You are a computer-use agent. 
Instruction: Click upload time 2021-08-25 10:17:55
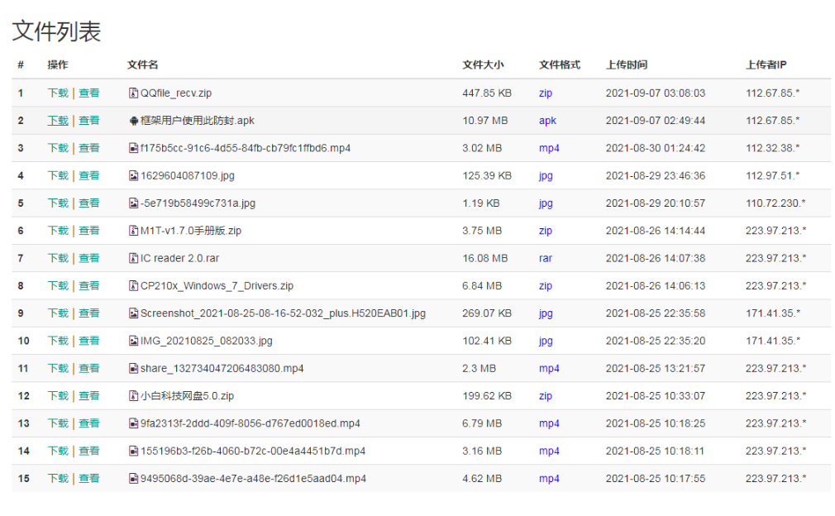[x=655, y=479]
